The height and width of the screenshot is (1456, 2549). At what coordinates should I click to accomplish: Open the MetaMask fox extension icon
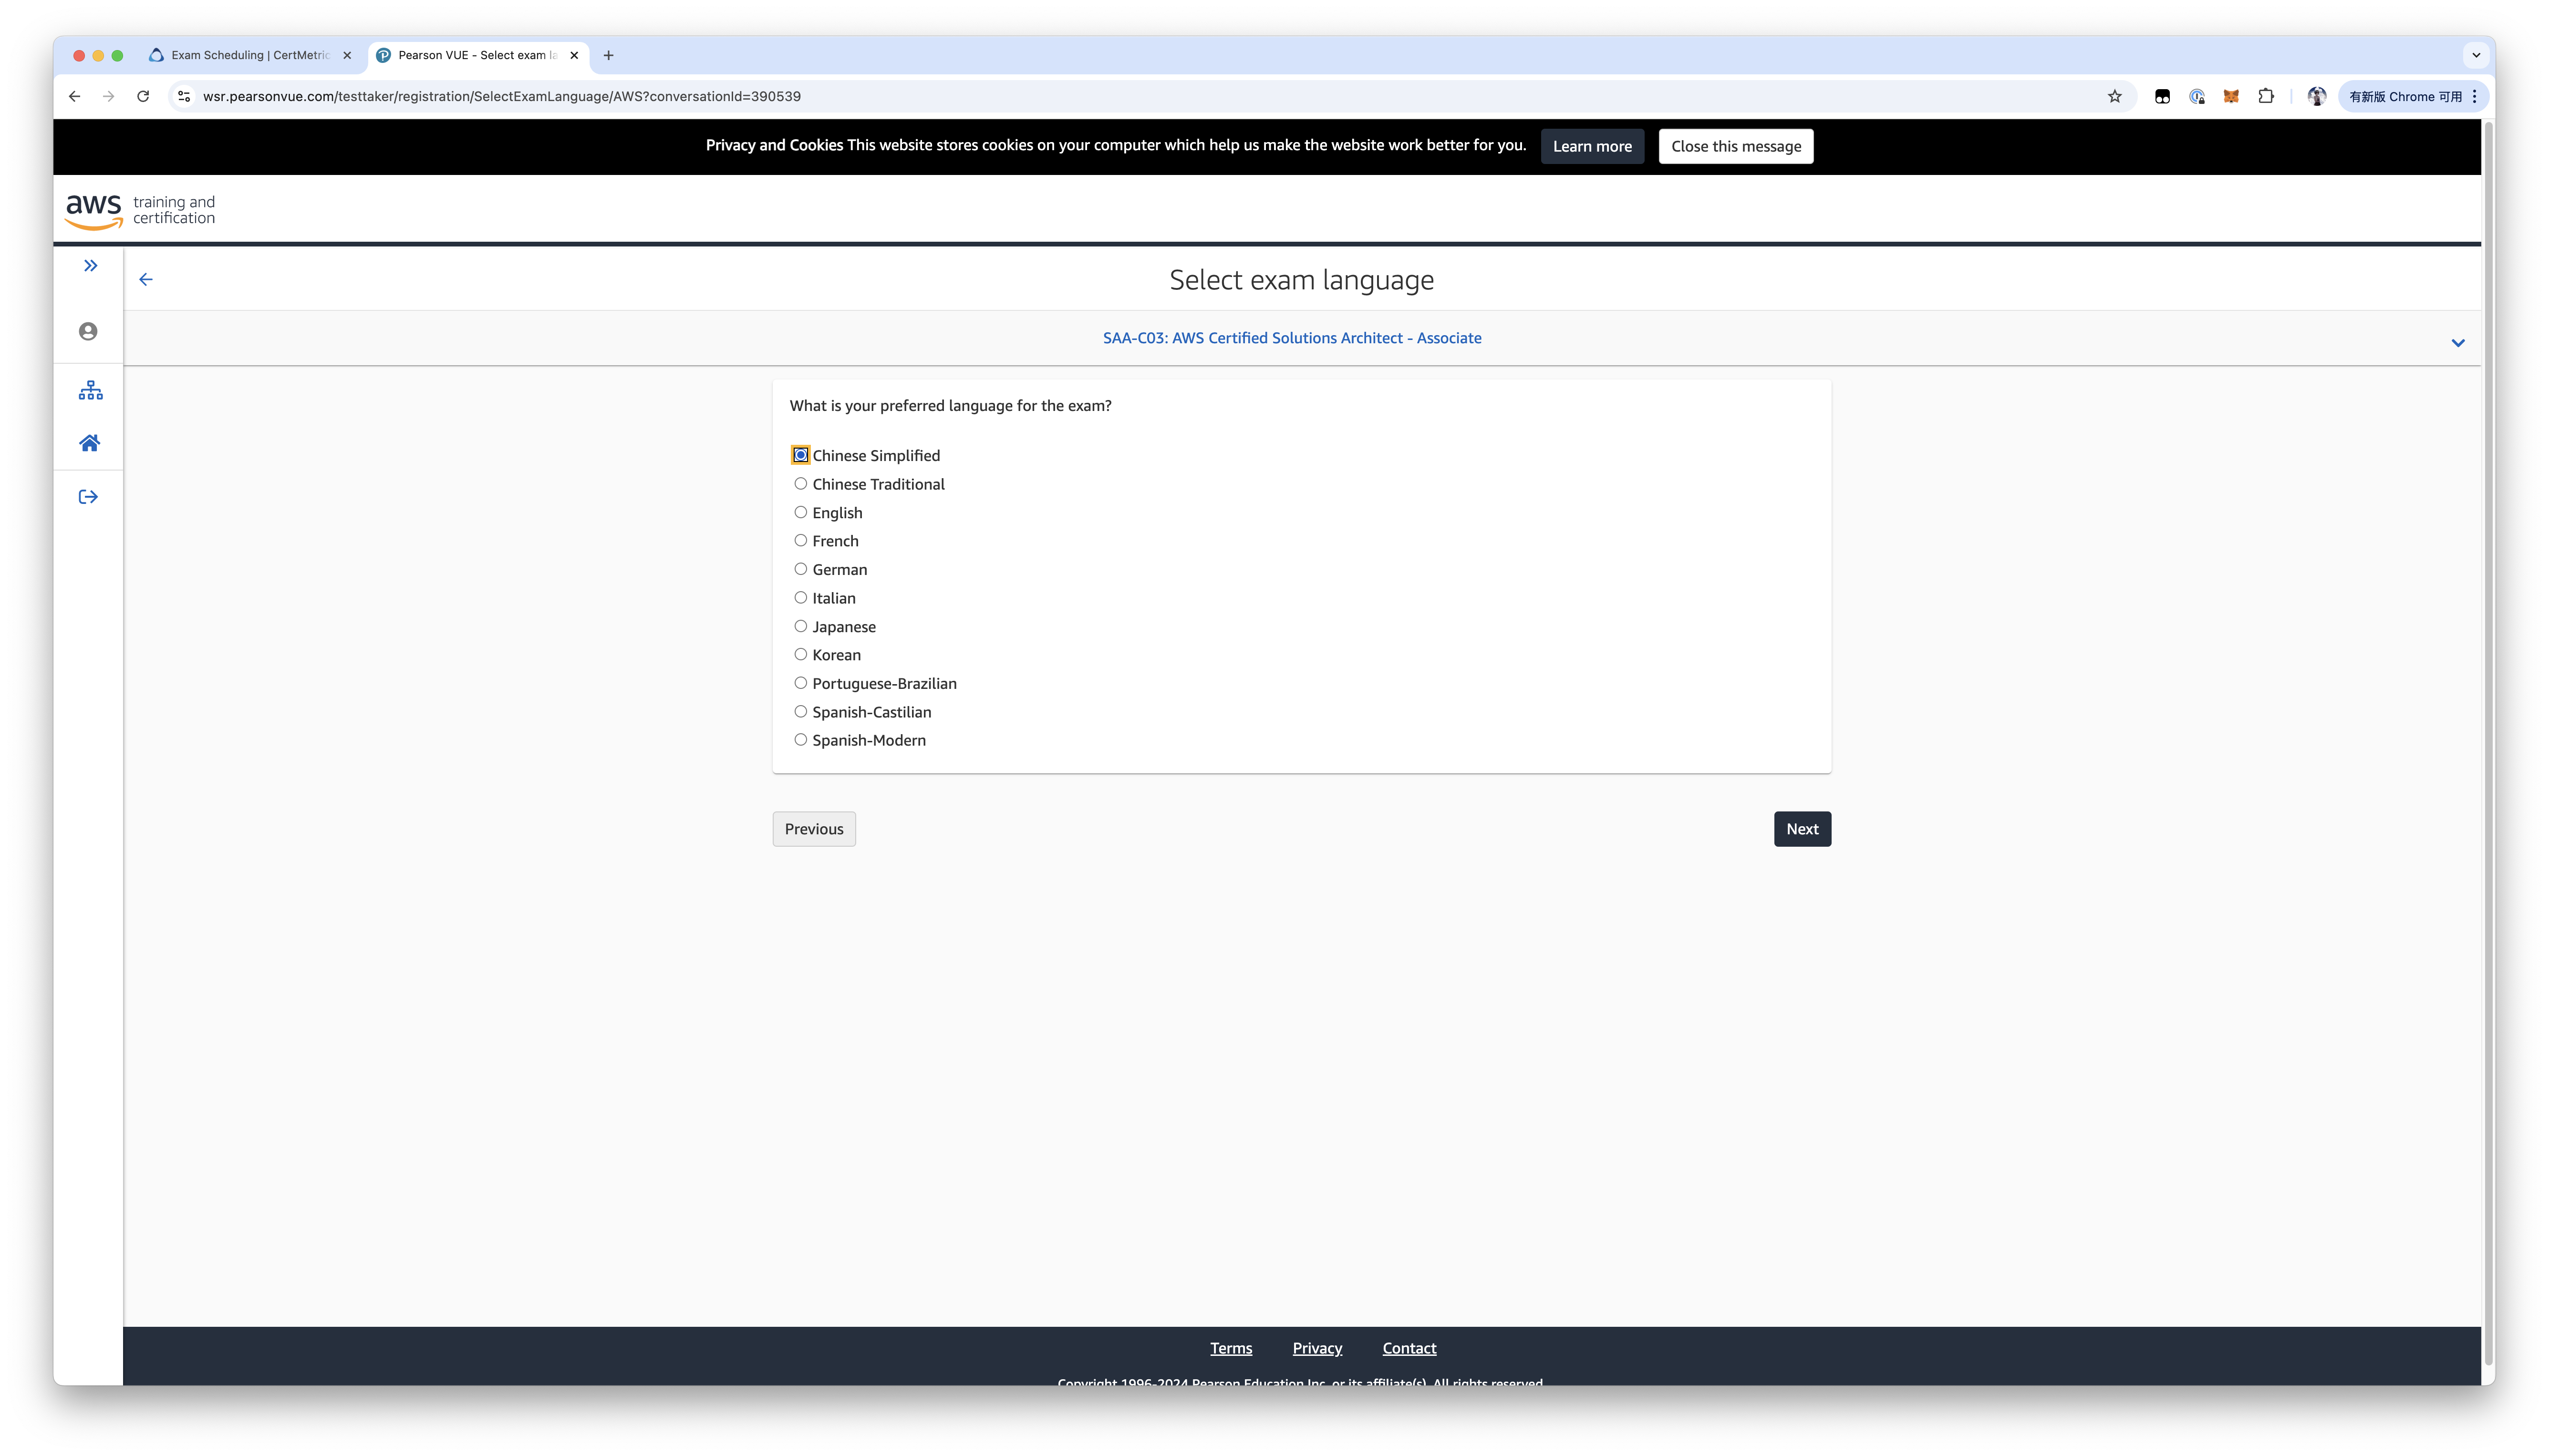(x=2230, y=97)
